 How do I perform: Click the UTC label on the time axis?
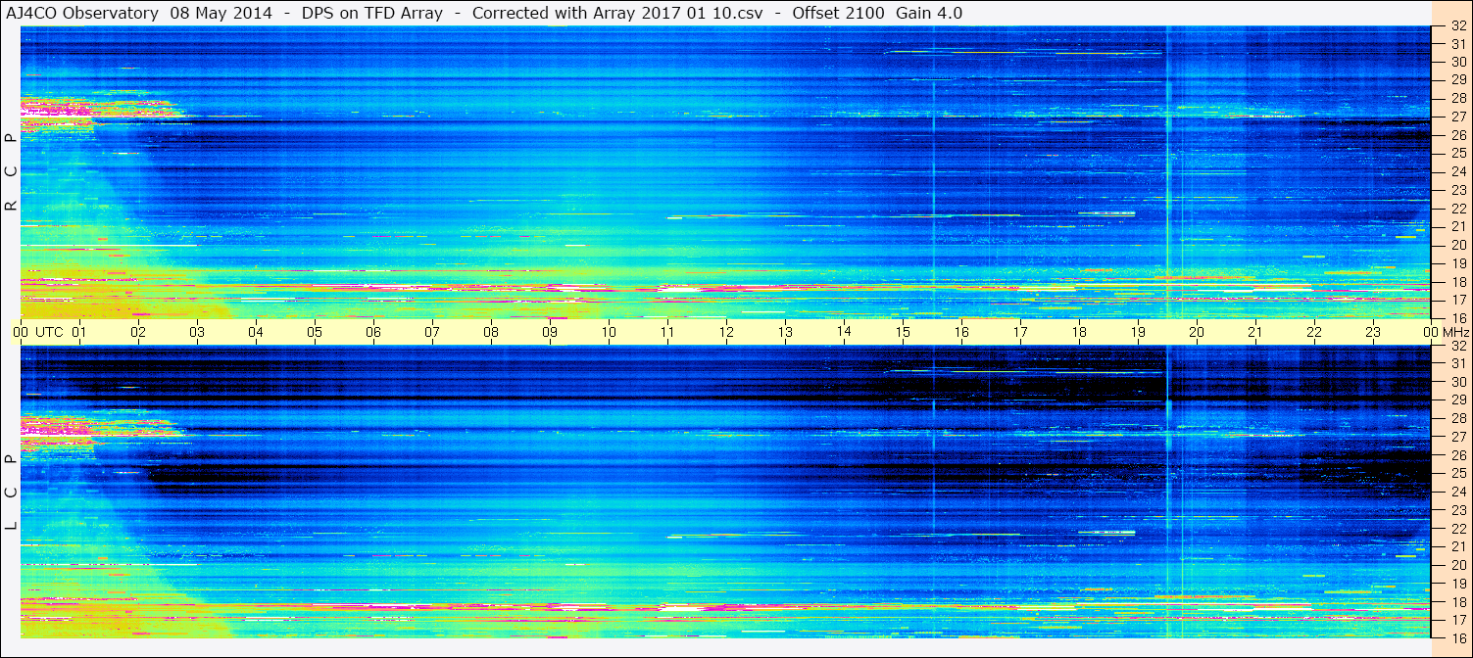pos(49,332)
